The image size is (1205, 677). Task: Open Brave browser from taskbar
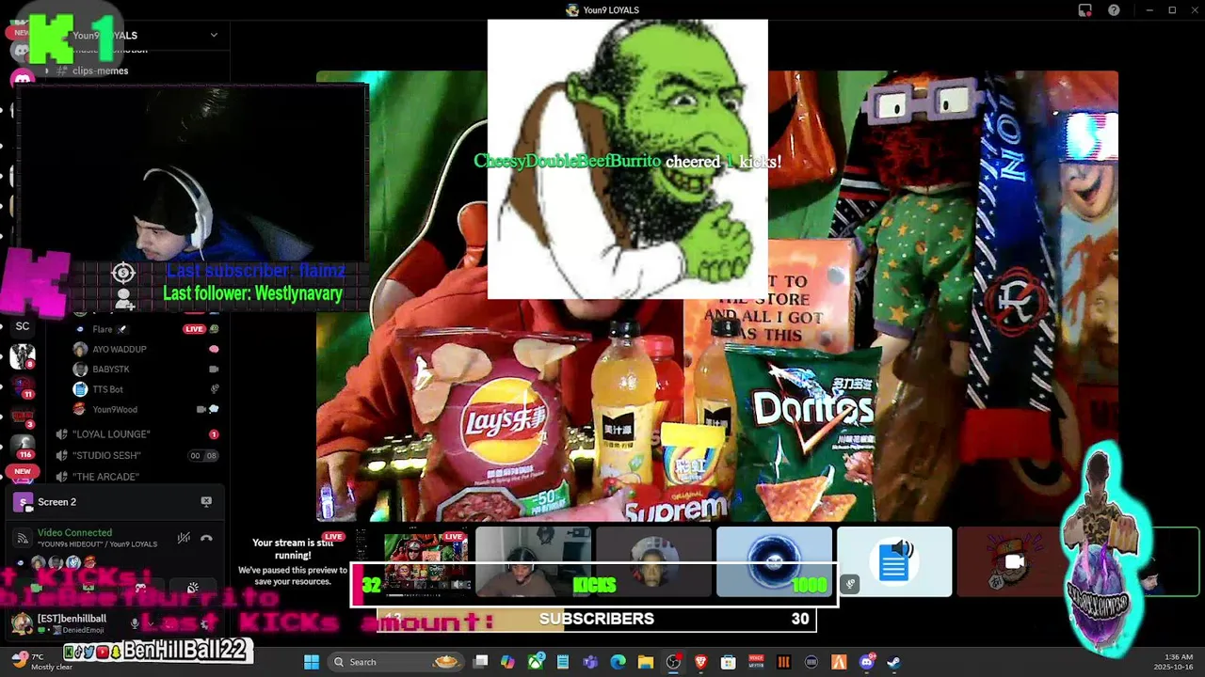coord(700,662)
